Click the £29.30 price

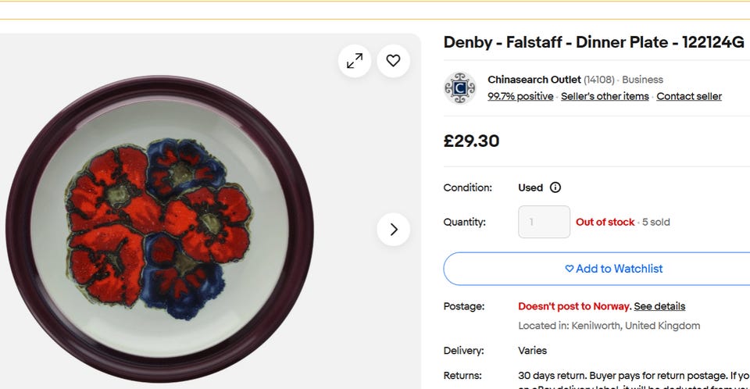tap(471, 141)
